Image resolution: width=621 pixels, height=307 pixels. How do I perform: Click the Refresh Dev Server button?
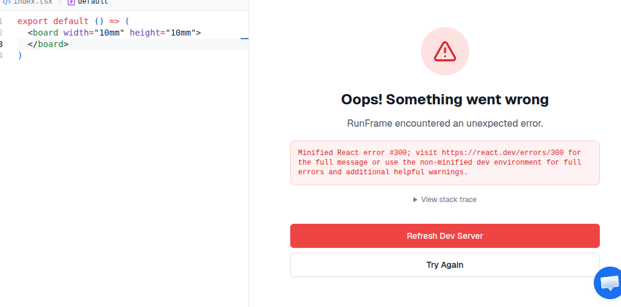click(445, 236)
